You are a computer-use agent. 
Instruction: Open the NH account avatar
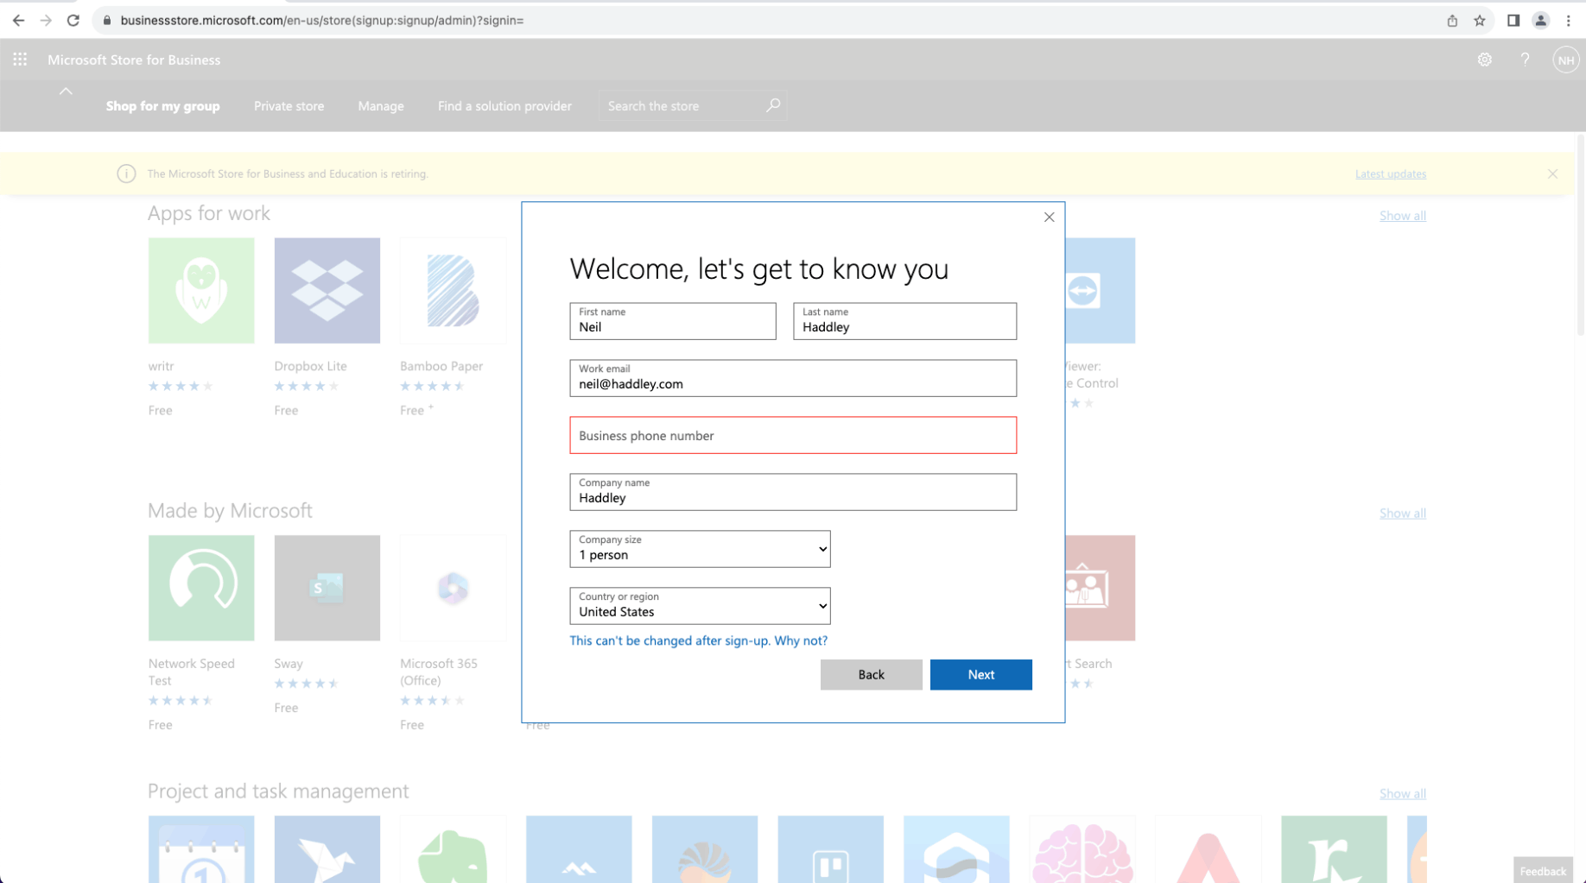(1564, 60)
